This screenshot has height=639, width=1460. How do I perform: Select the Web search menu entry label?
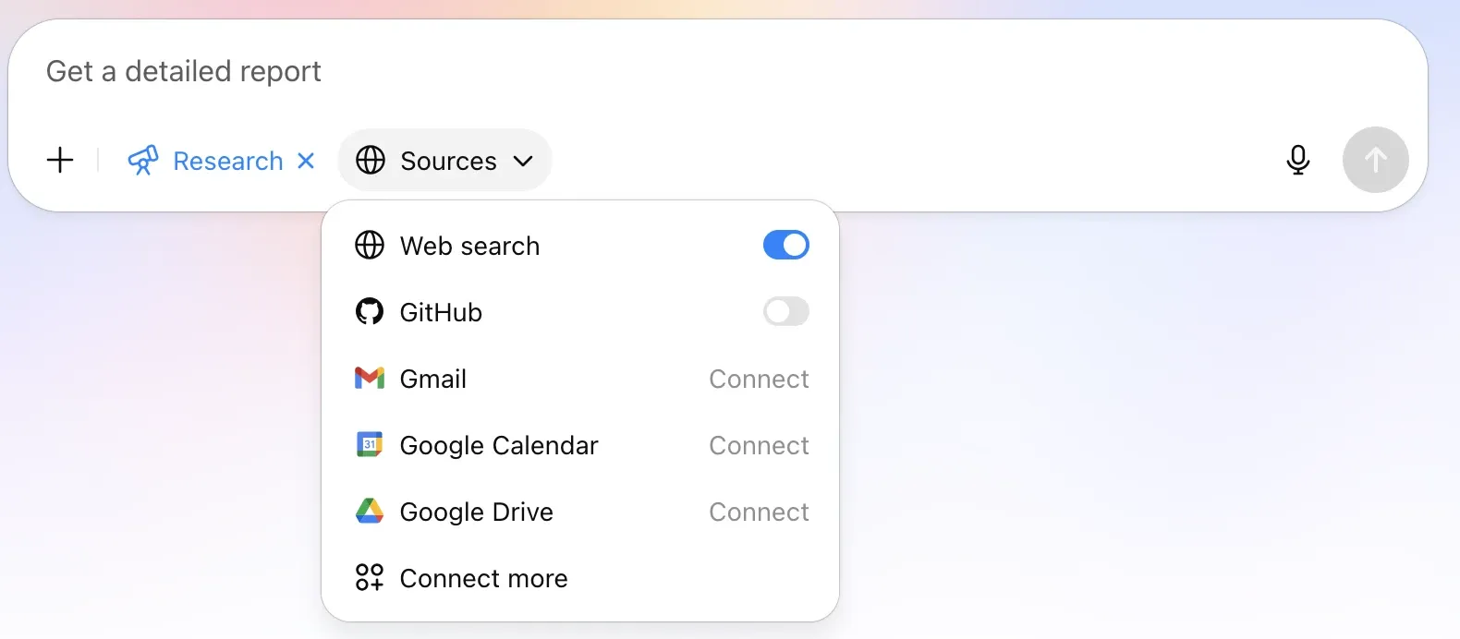[x=469, y=246]
